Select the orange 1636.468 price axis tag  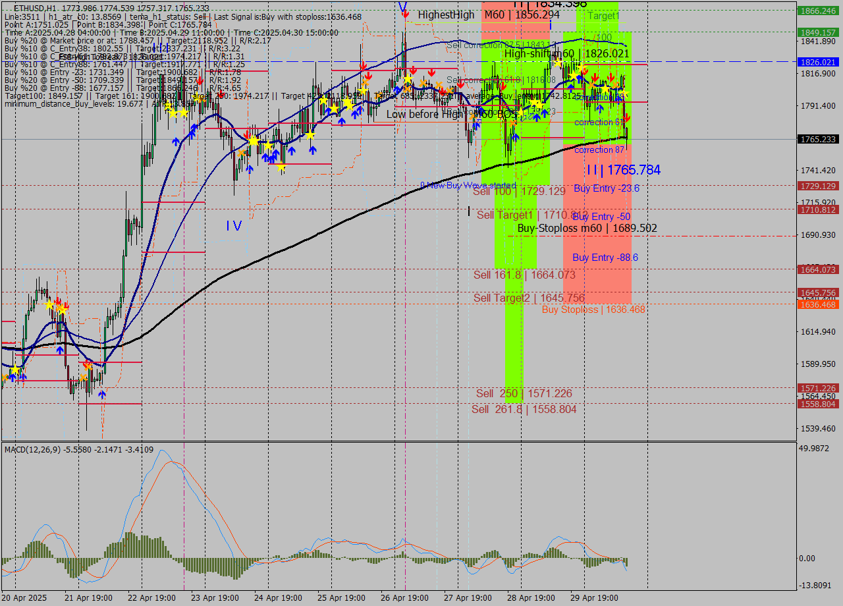click(817, 304)
